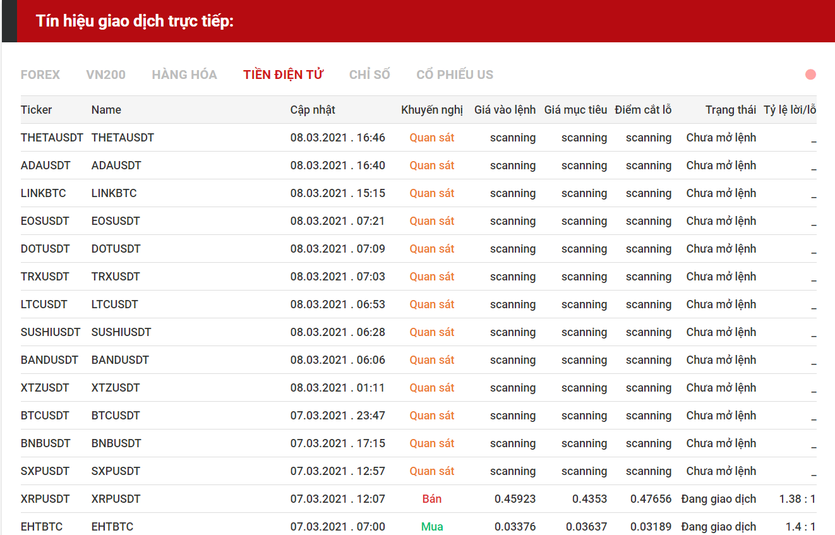Click the Giá mục tiêu column header
835x535 pixels.
click(x=576, y=110)
